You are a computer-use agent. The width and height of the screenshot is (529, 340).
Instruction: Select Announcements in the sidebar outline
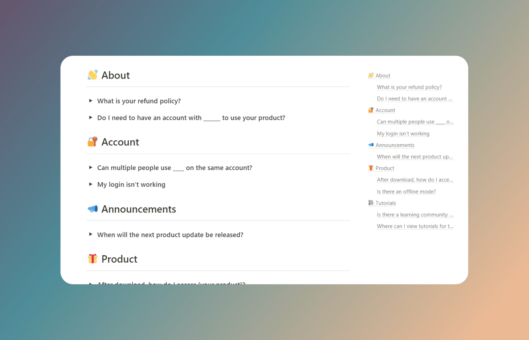pyautogui.click(x=395, y=145)
